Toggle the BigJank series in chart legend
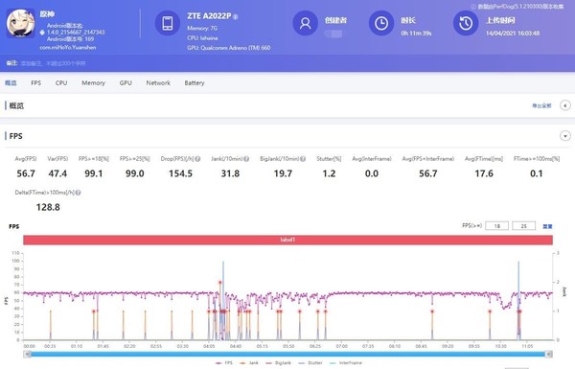The height and width of the screenshot is (369, 575). tap(278, 362)
